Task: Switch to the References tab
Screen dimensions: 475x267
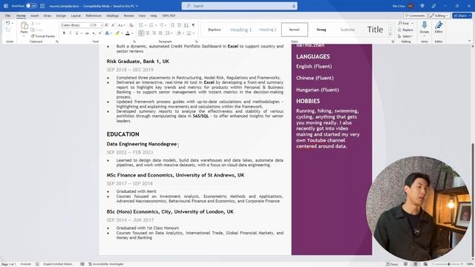Action: coord(94,16)
